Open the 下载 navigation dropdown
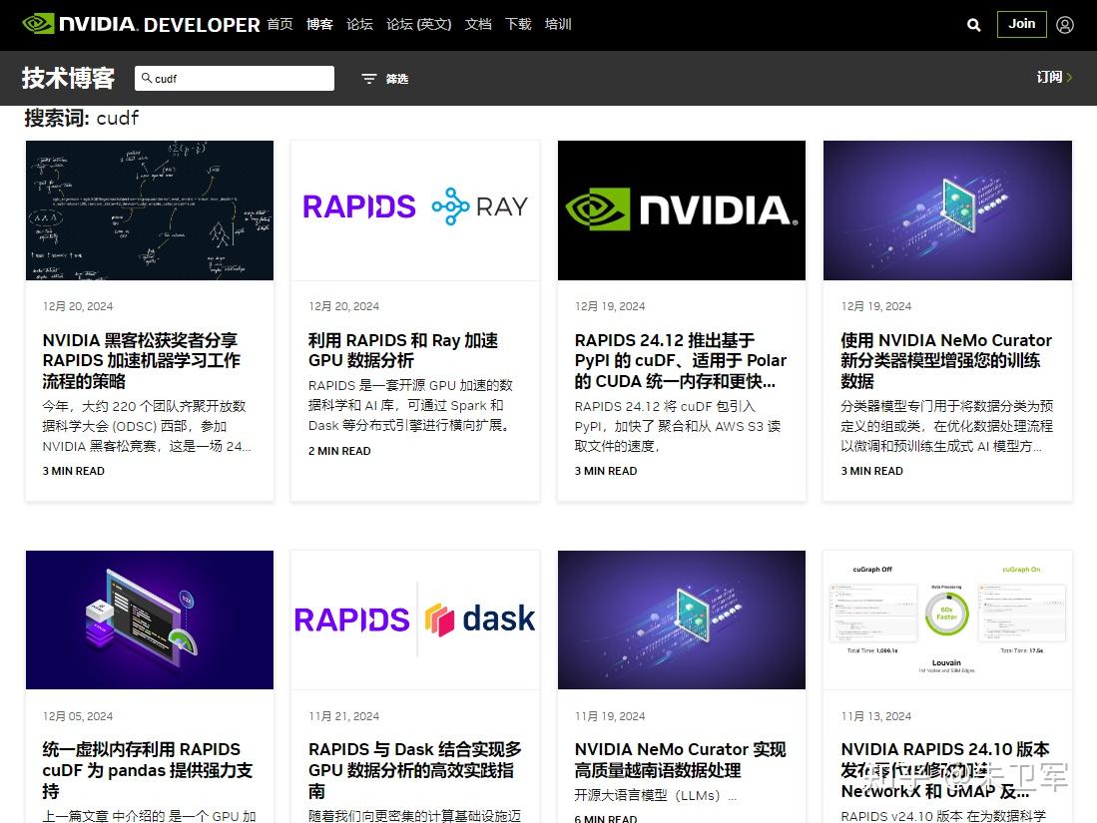This screenshot has height=823, width=1097. point(518,25)
